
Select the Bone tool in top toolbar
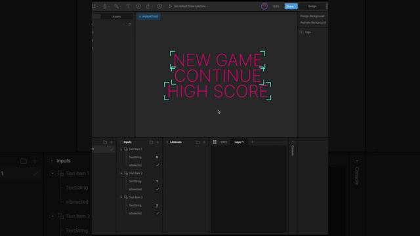(117, 6)
